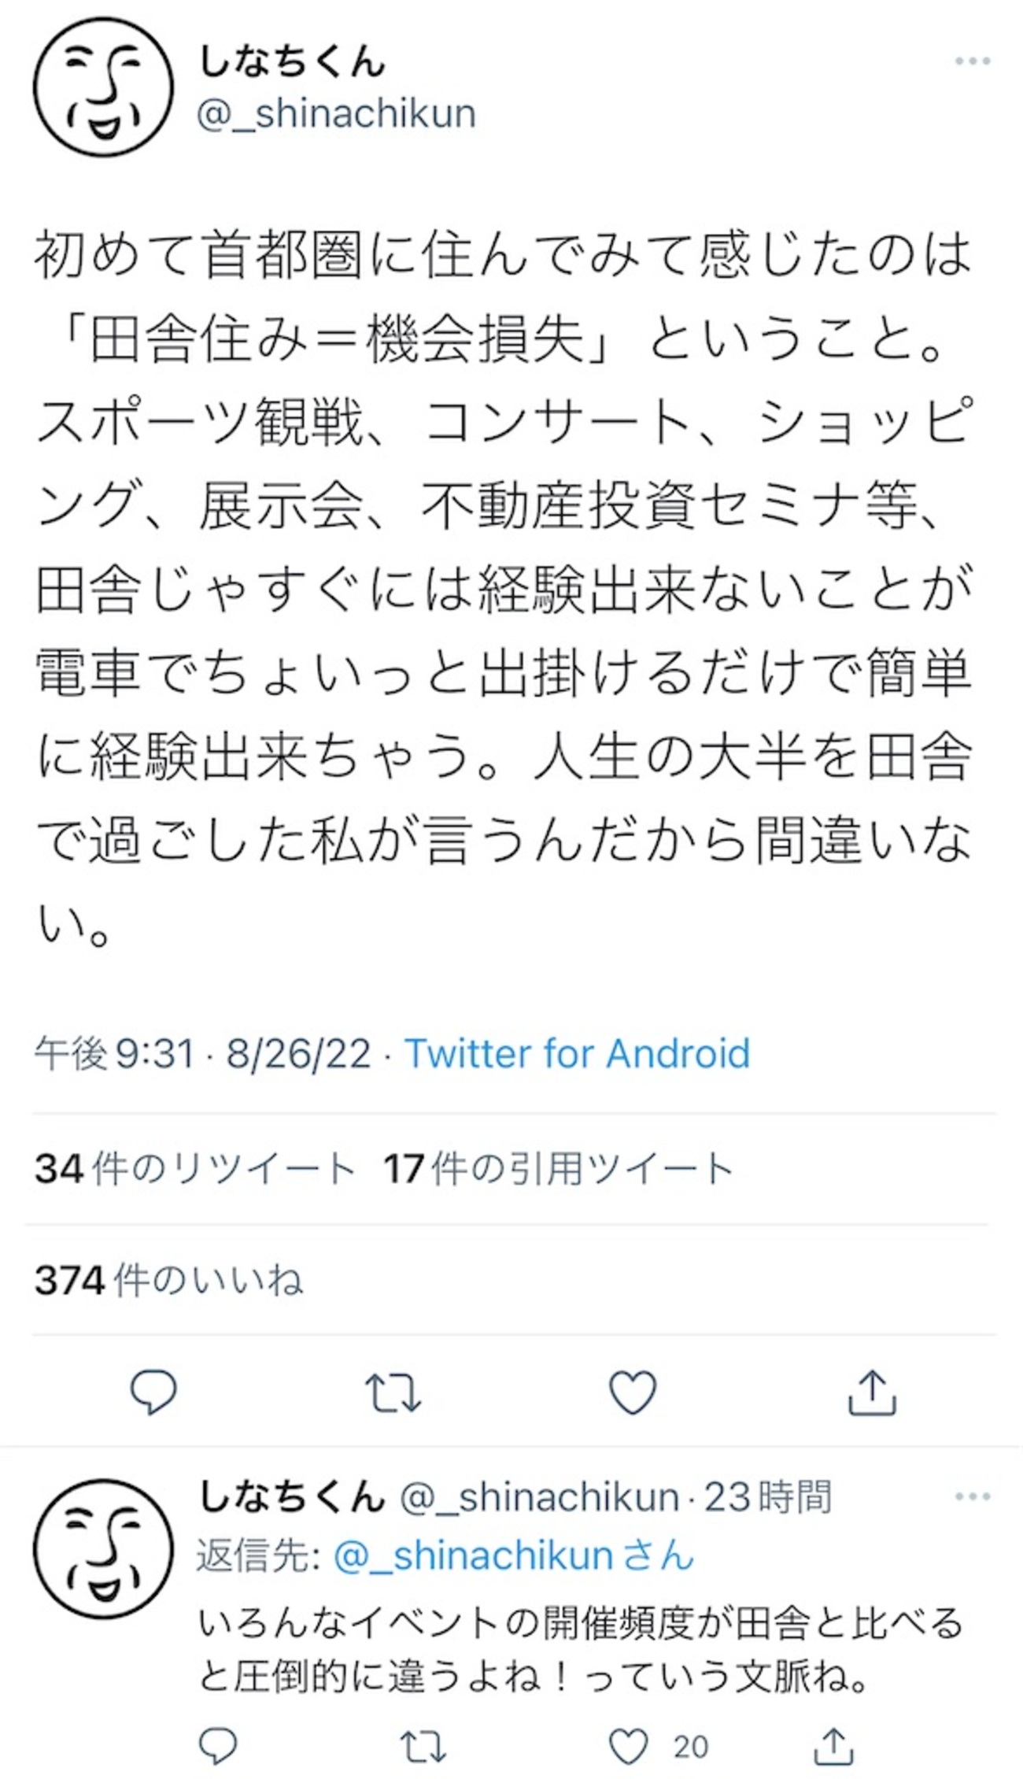Reply to the main tweet
Image resolution: width=1023 pixels, height=1779 pixels.
click(153, 1392)
